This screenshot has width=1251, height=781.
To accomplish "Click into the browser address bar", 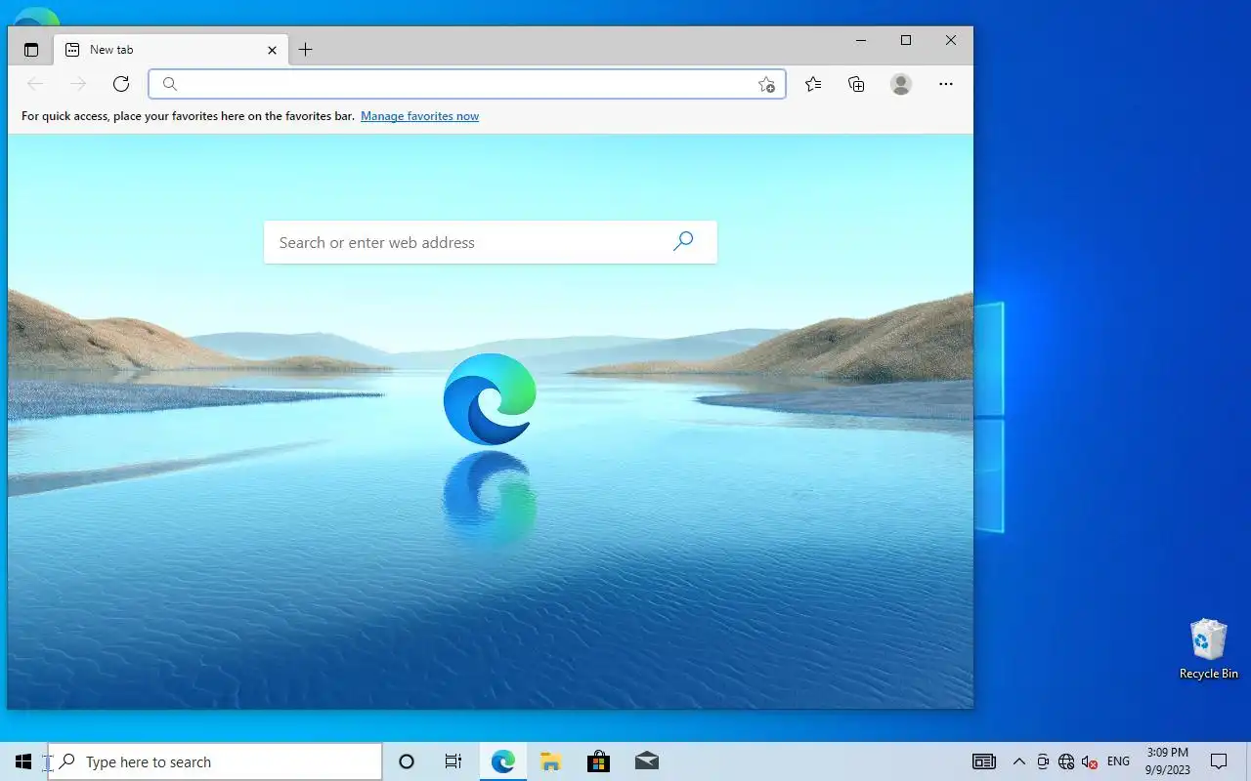I will pos(467,84).
